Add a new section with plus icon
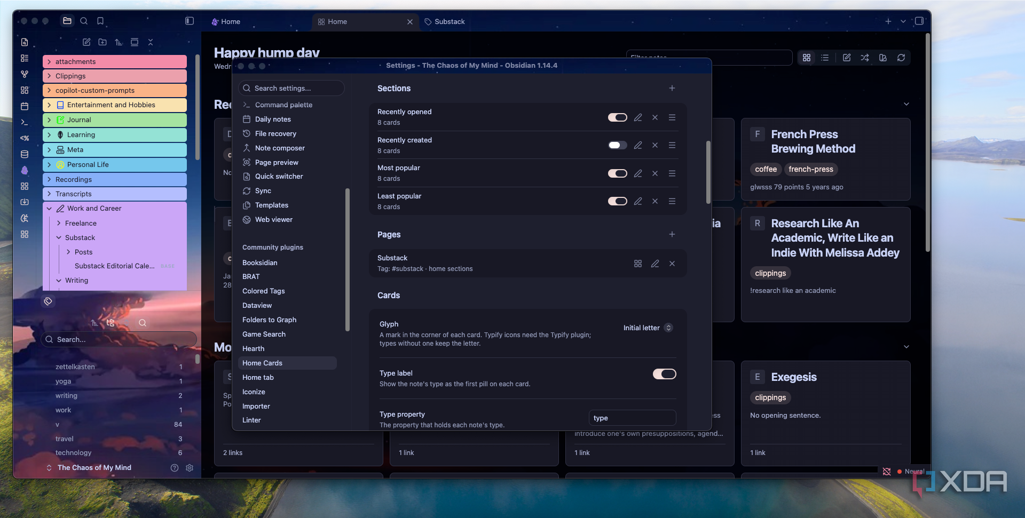The width and height of the screenshot is (1025, 518). click(672, 88)
